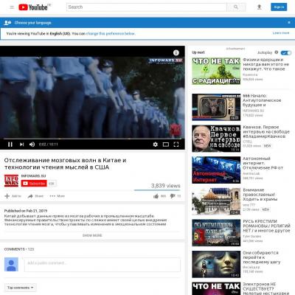
Task: Open 'Физики ядерщики' video title
Action: 266,64
